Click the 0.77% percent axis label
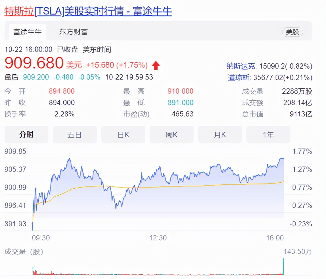The image size is (326, 279). coord(302,187)
